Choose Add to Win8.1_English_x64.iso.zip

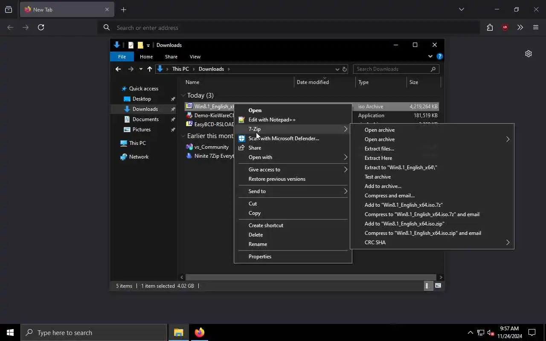[x=432, y=224]
